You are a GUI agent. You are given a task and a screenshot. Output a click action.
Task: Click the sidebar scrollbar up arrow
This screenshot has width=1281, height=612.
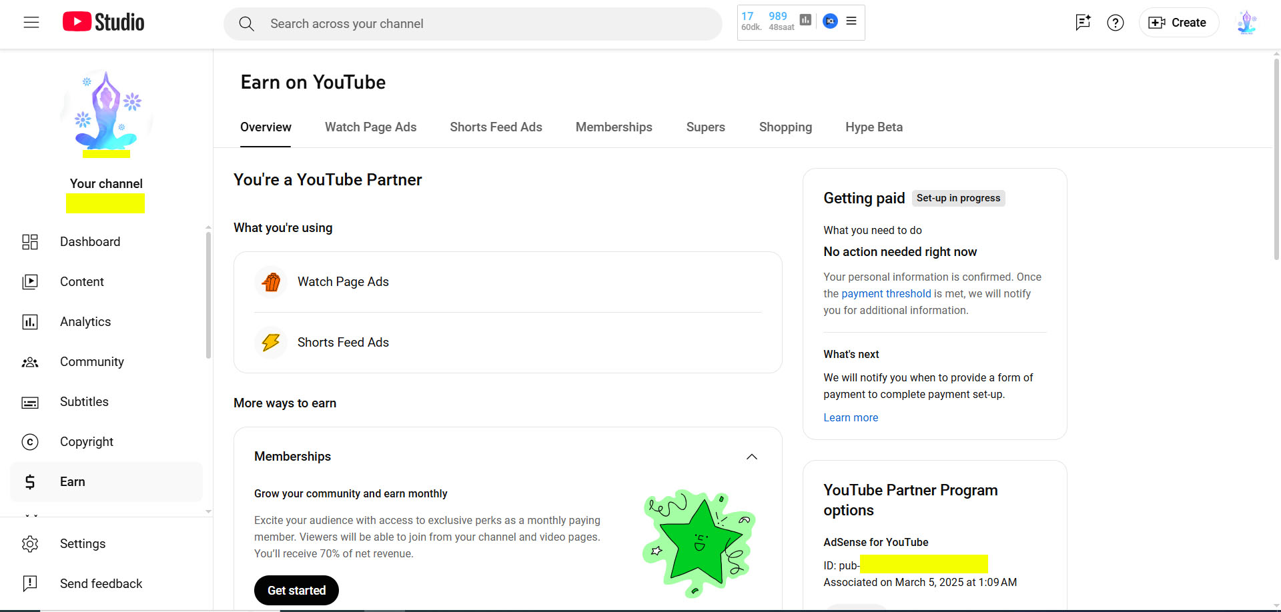tap(208, 227)
